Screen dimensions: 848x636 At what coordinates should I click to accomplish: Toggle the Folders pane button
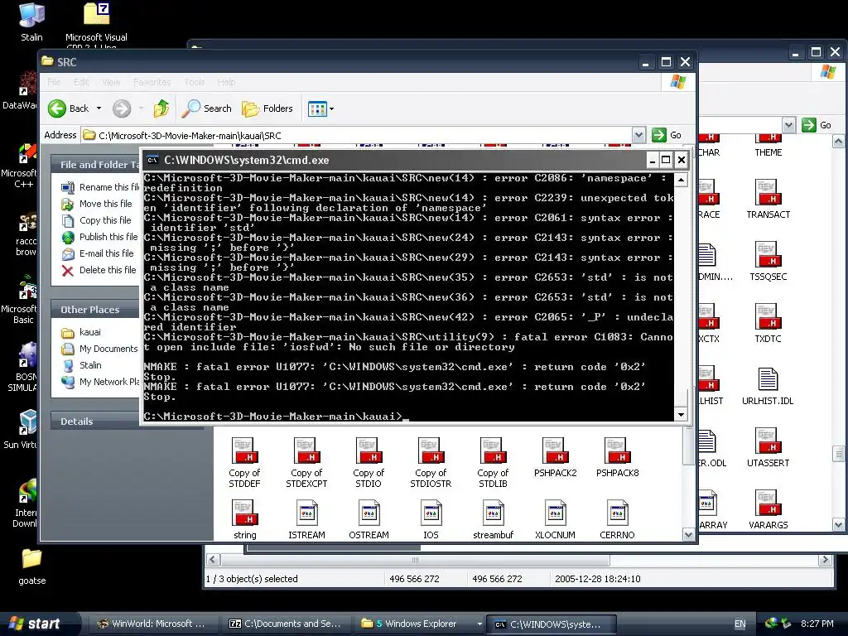(x=267, y=108)
